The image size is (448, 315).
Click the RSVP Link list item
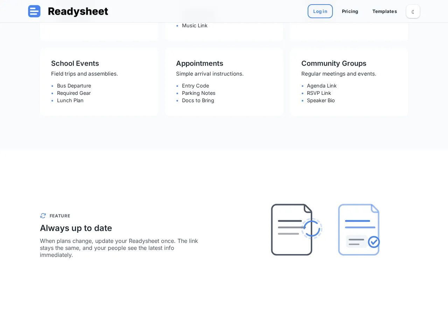click(319, 93)
